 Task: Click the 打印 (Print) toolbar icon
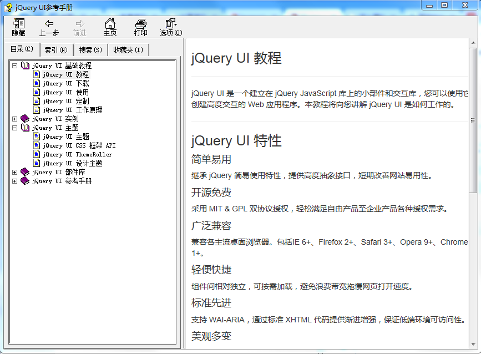click(141, 24)
